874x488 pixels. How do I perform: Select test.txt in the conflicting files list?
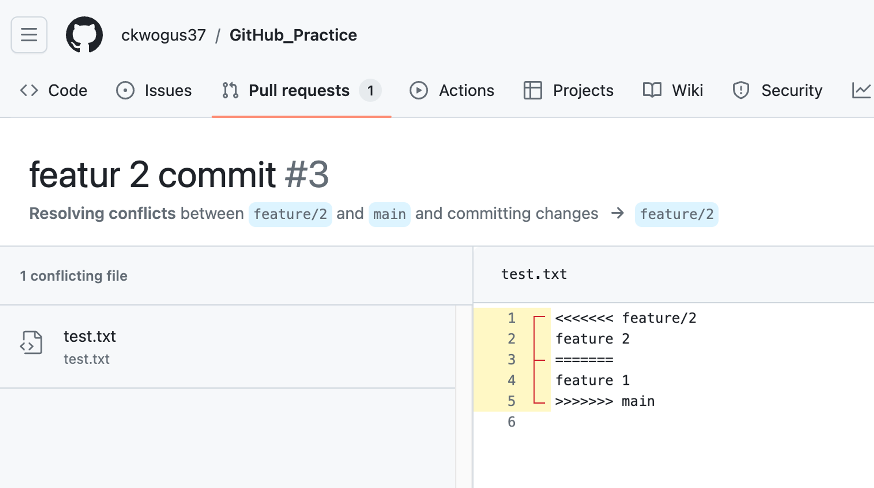[x=90, y=336]
